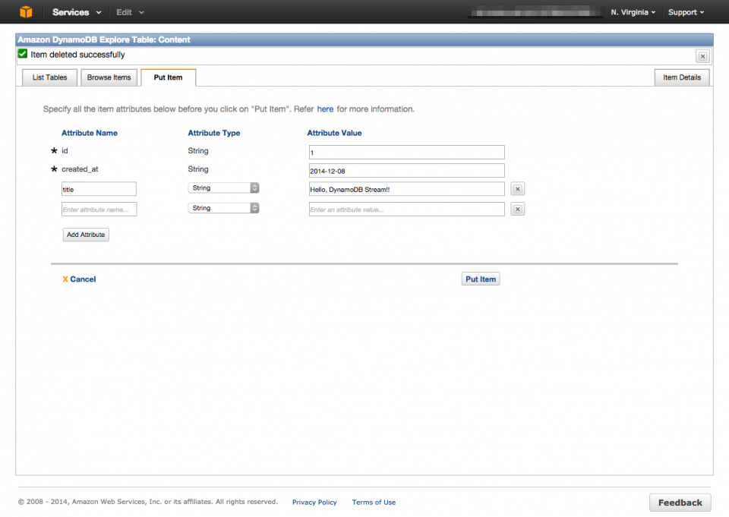
Task: Open the Services menu
Action: tap(76, 13)
